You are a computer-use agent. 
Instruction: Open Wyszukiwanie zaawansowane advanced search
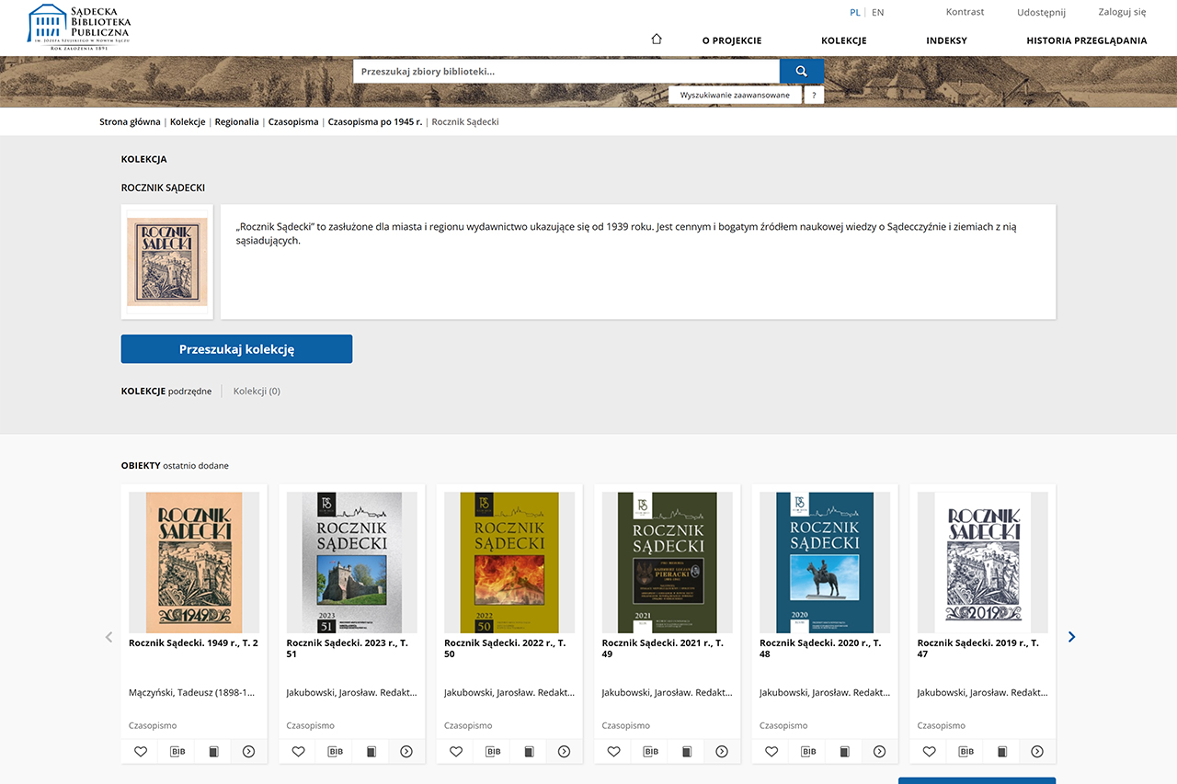coord(735,96)
